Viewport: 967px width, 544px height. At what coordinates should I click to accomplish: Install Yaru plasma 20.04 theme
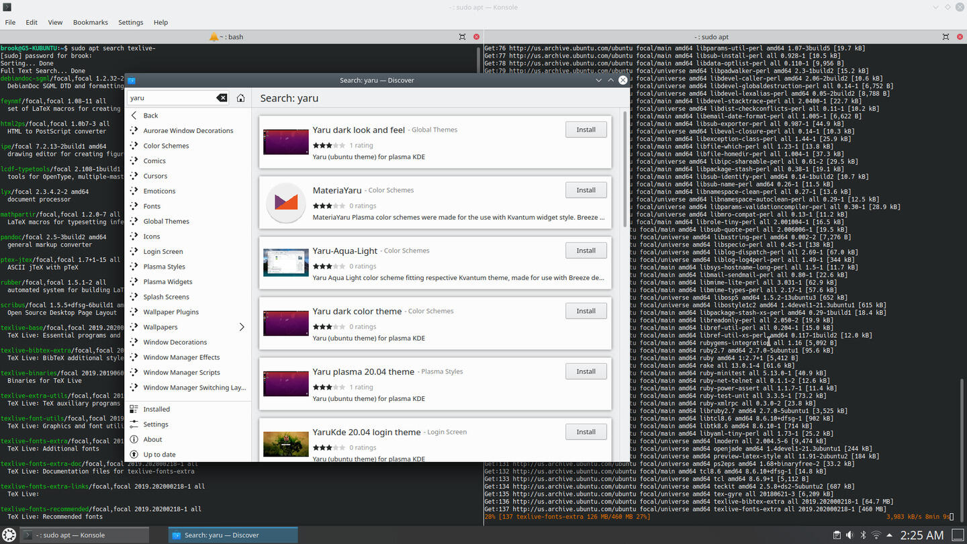[x=586, y=371]
